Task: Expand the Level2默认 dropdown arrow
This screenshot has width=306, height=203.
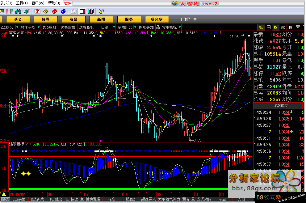Action: pyautogui.click(x=17, y=27)
